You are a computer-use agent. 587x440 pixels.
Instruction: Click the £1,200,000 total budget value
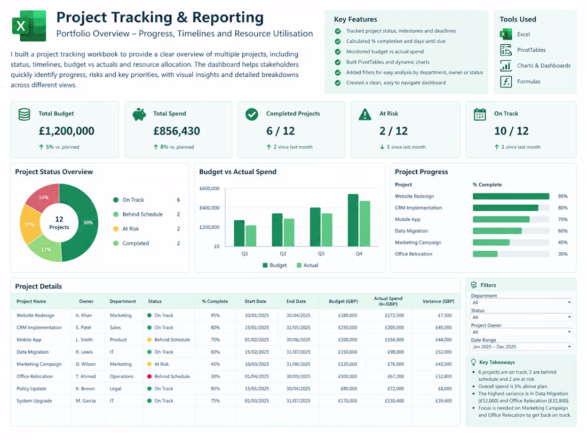point(67,131)
